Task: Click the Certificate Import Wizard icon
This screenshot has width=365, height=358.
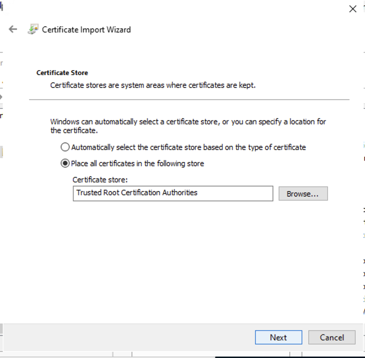Action: [x=33, y=29]
